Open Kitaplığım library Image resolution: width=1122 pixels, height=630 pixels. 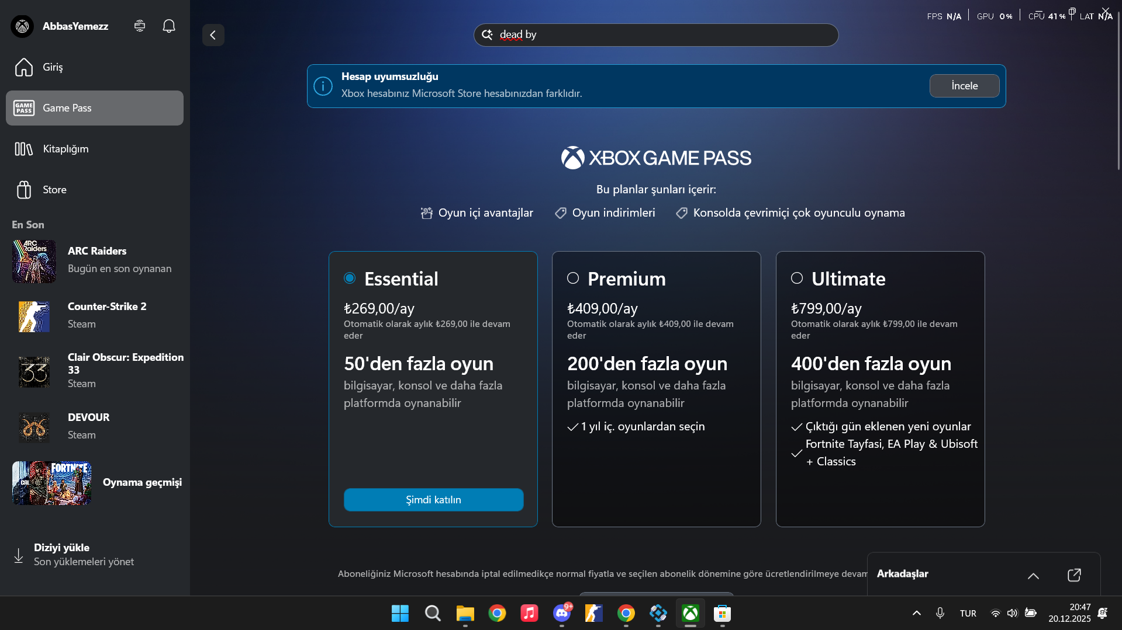[95, 149]
